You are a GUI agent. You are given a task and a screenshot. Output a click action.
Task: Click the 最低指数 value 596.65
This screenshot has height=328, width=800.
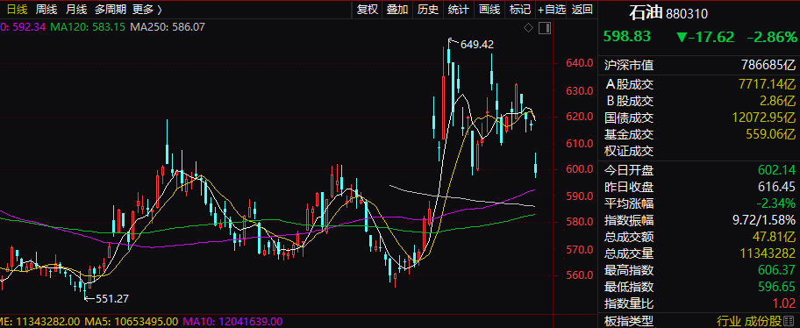(x=775, y=287)
